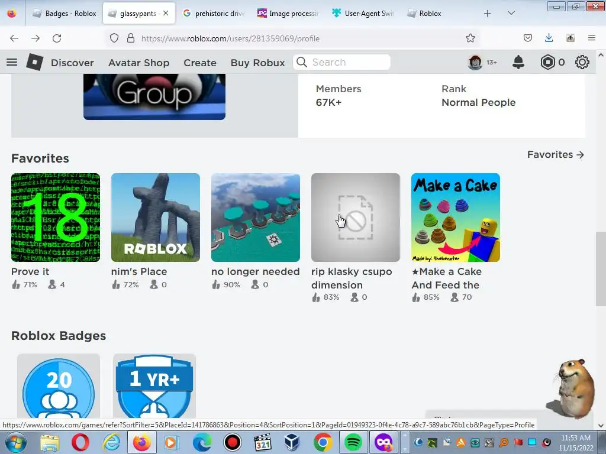
Task: Open the notifications bell icon
Action: (518, 62)
